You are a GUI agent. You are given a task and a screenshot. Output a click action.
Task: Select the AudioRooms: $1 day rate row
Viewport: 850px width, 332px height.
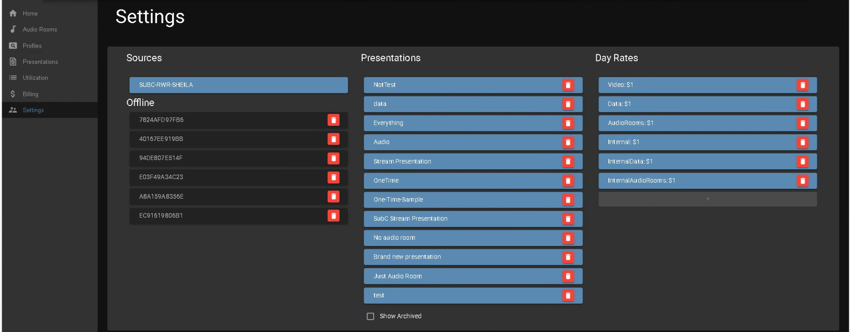[x=695, y=123]
